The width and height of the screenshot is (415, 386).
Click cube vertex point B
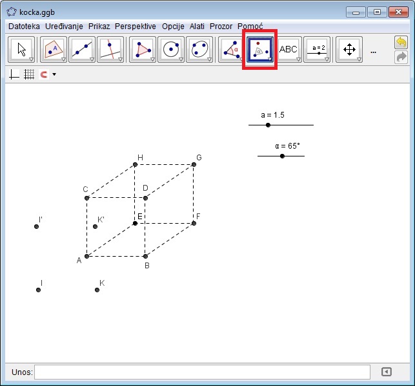[x=145, y=256]
